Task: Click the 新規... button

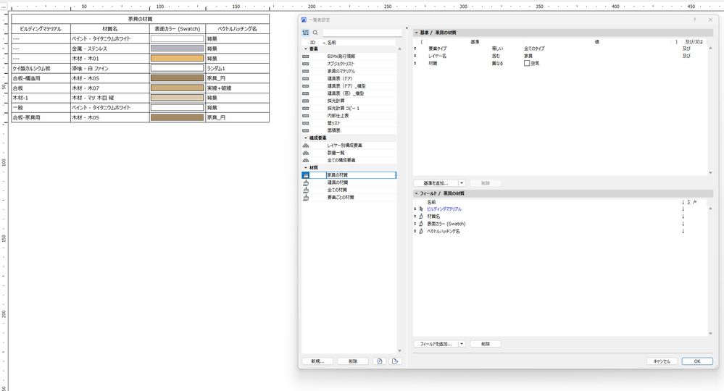Action: point(318,361)
